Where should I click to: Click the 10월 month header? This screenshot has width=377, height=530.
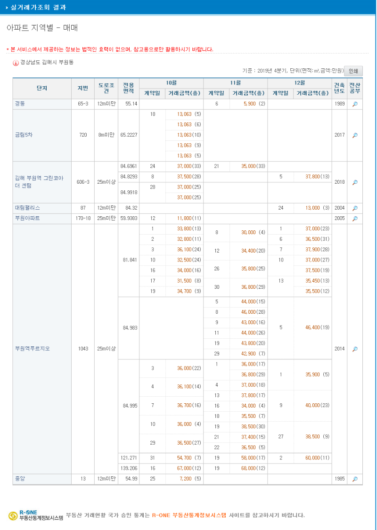pyautogui.click(x=172, y=83)
